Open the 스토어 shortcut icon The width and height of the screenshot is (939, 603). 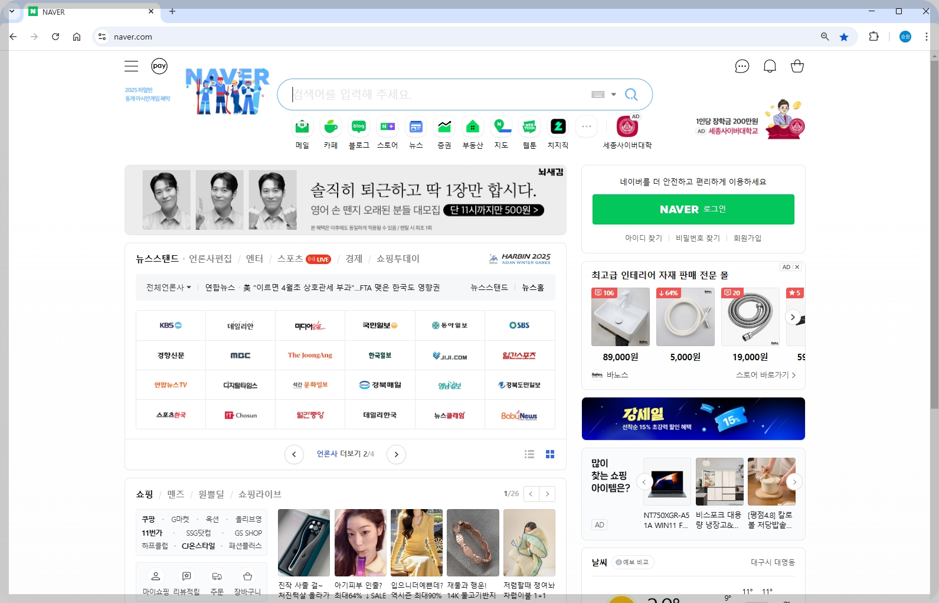coord(387,126)
